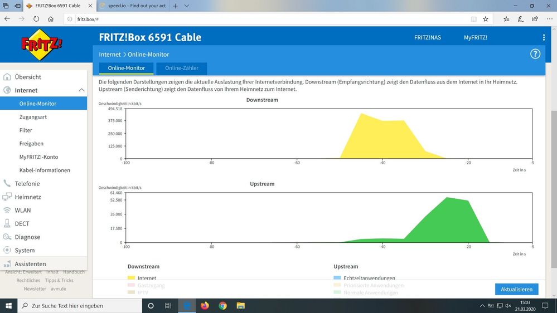Click Internet in the breadcrumb
Screen dimensions: 557x313
click(110, 54)
